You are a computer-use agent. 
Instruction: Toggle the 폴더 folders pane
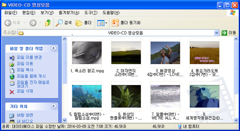coord(84,23)
